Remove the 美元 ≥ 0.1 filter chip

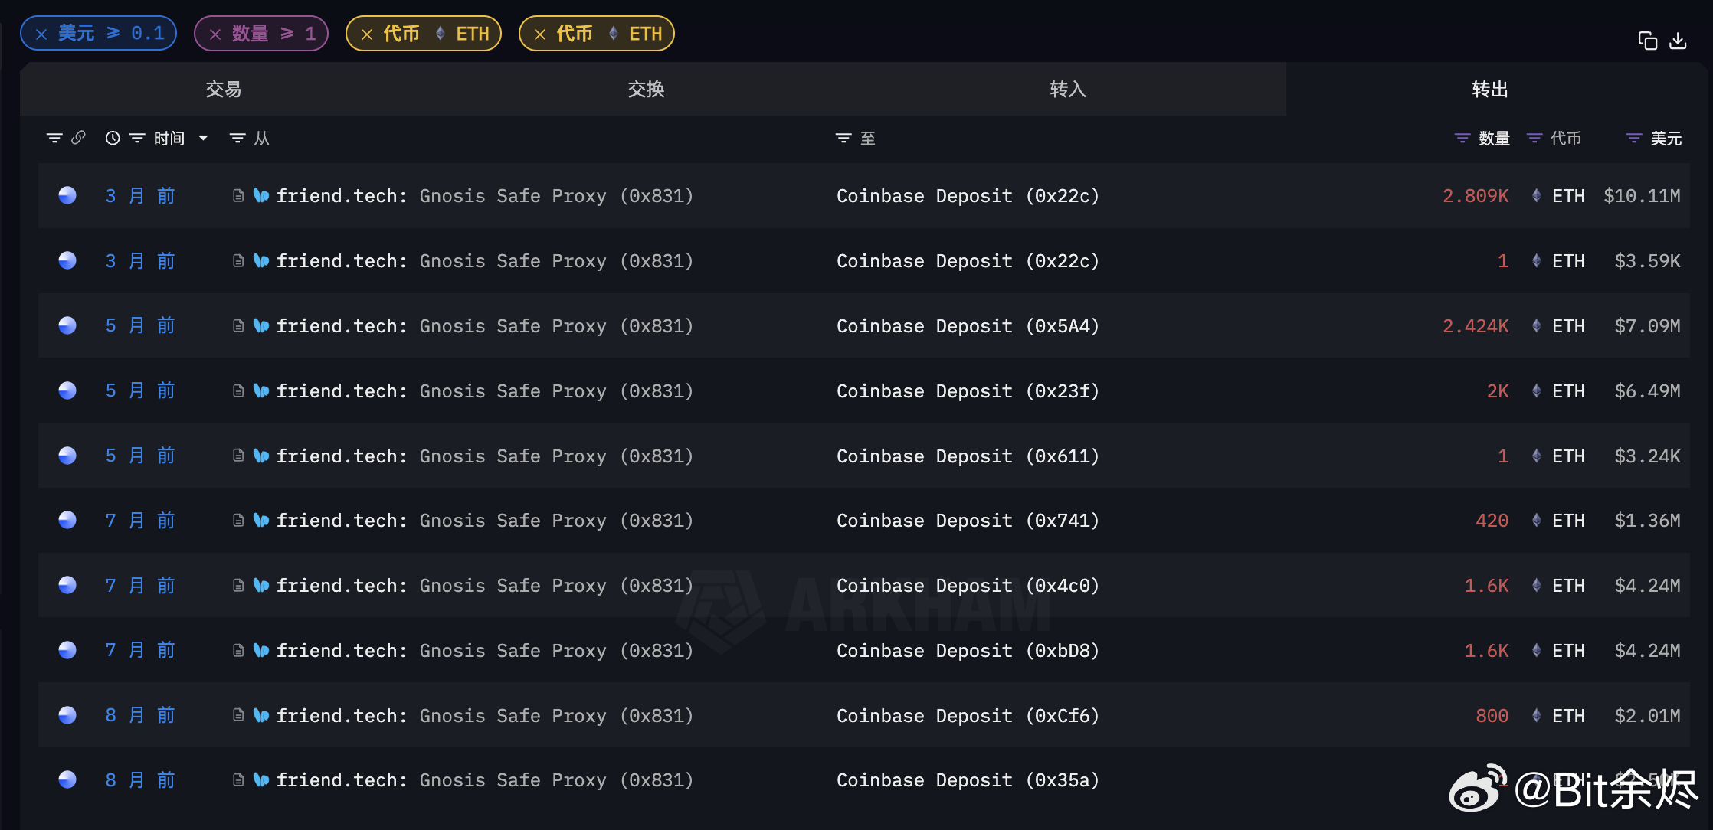coord(41,34)
